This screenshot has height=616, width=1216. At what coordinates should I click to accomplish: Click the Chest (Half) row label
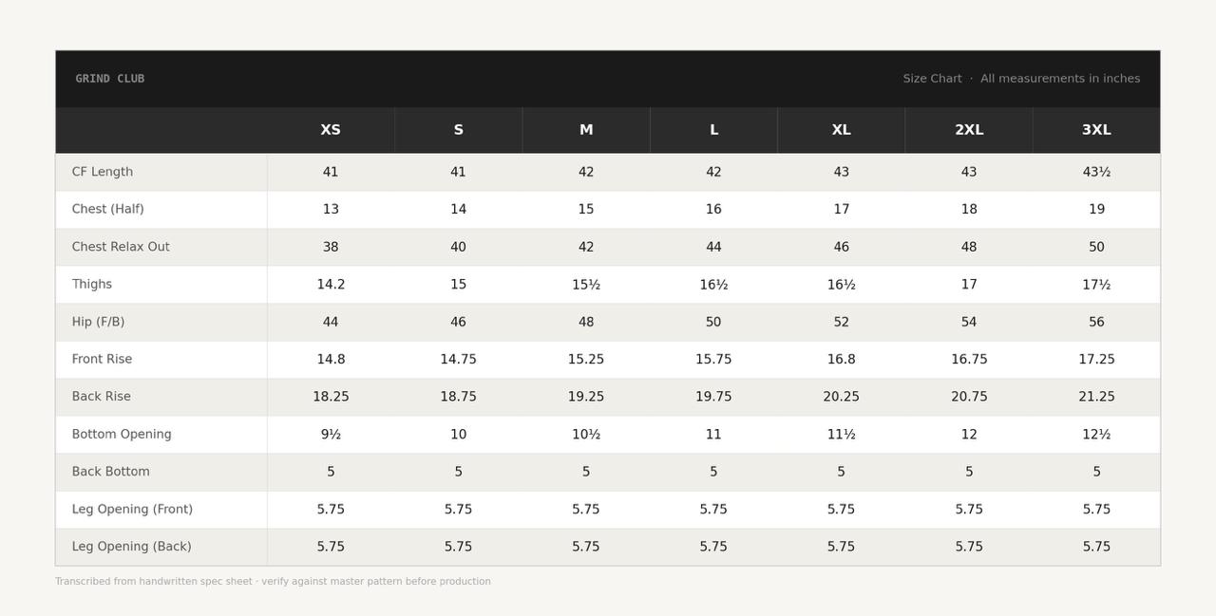pyautogui.click(x=108, y=210)
